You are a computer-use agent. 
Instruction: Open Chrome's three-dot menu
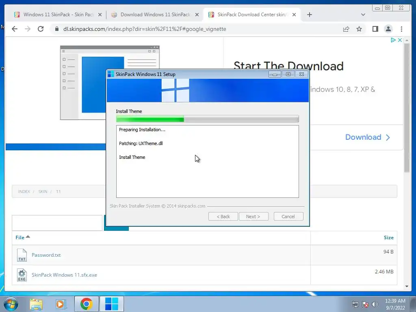tap(401, 29)
